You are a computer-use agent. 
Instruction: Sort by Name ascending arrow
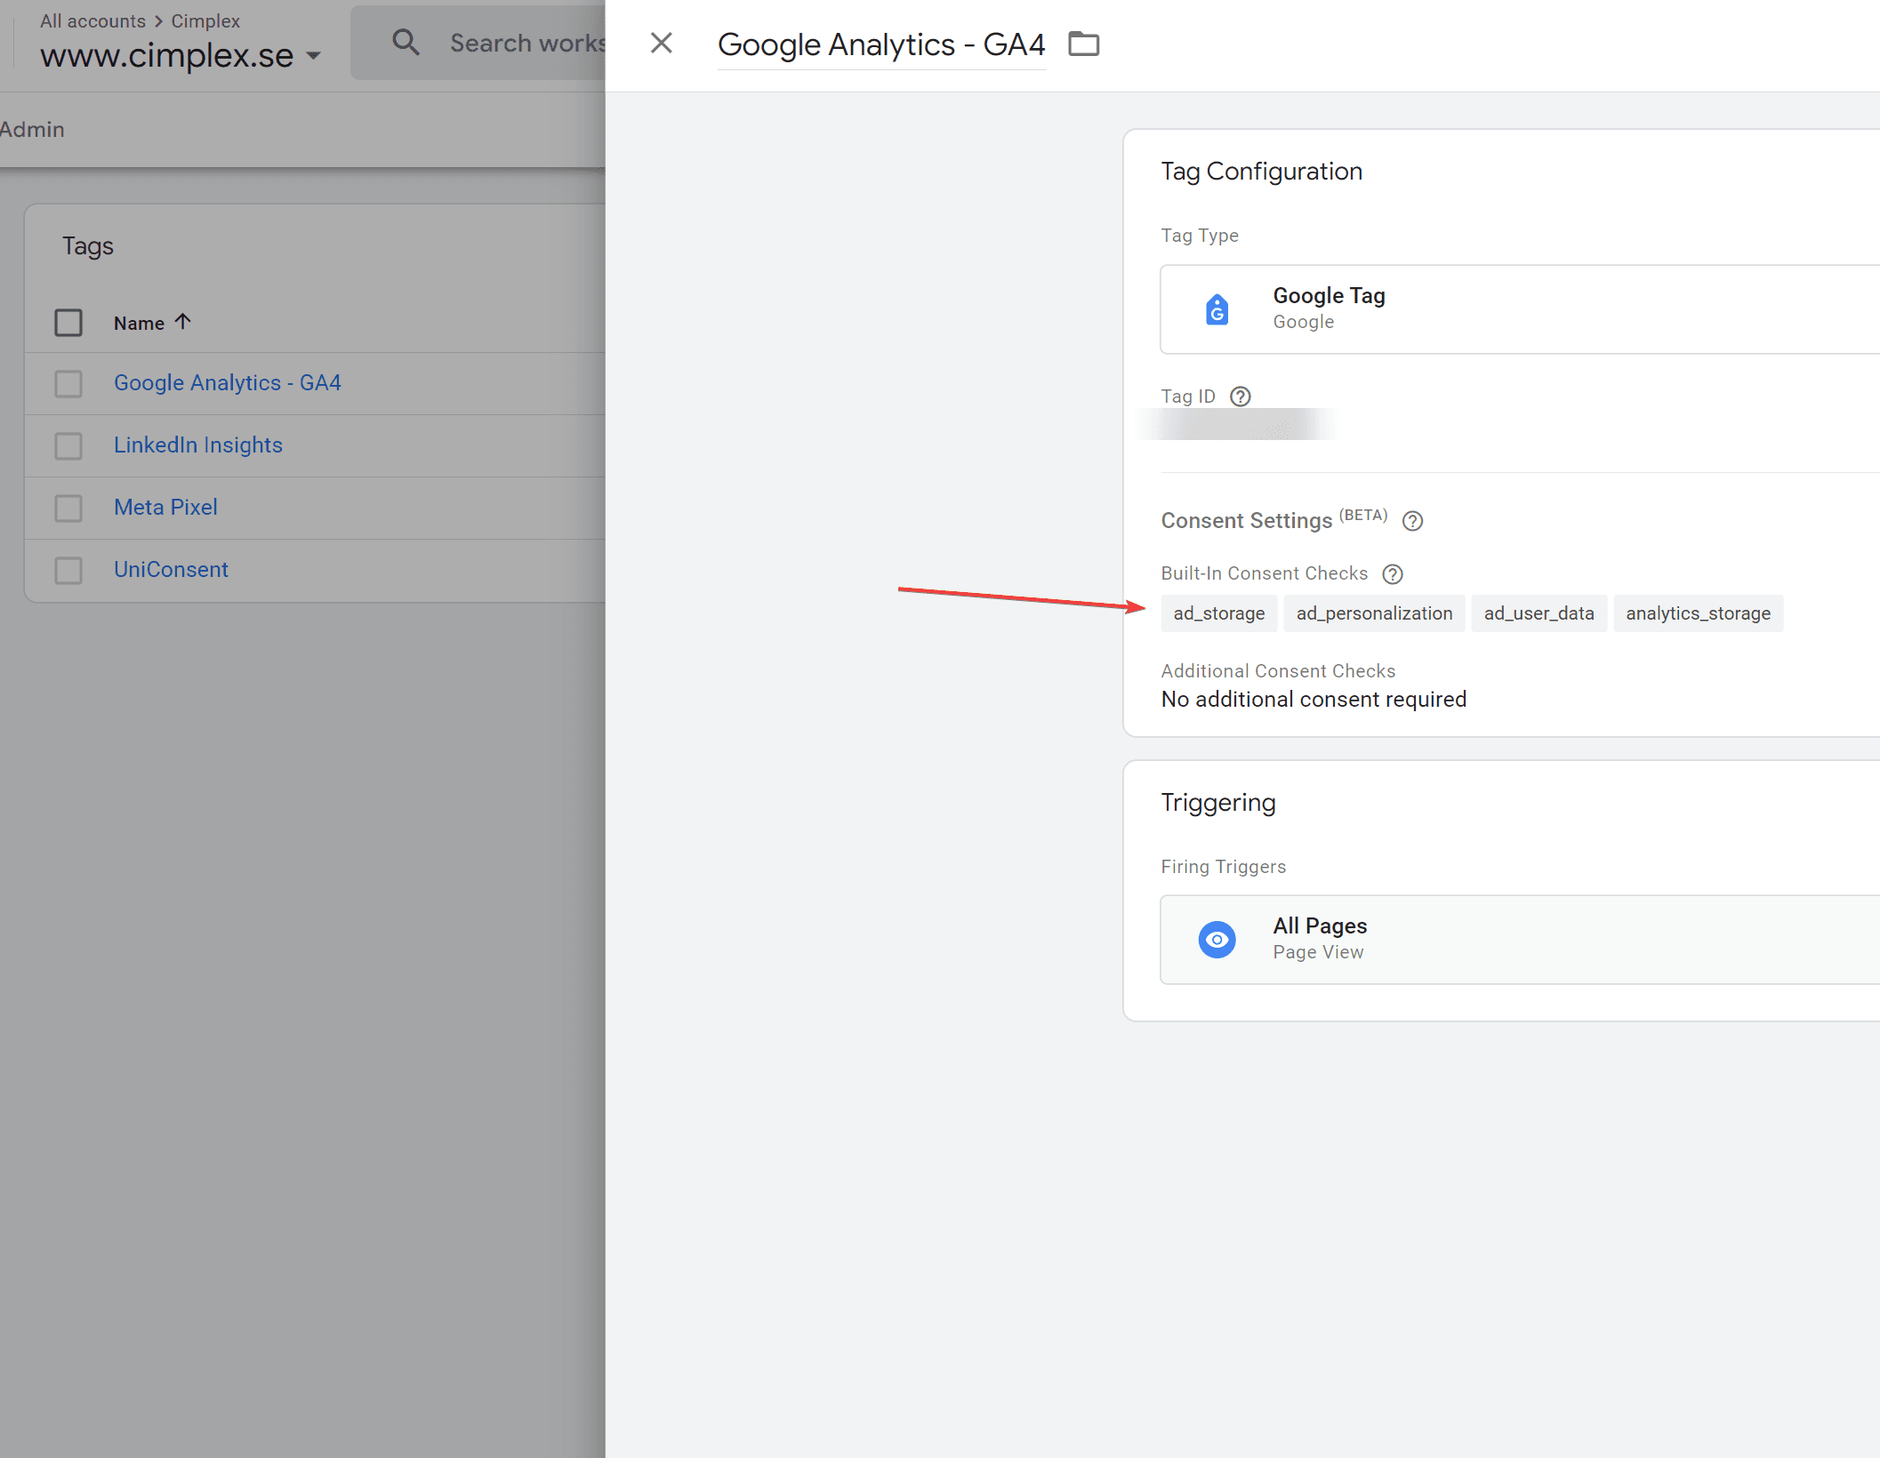coord(183,322)
